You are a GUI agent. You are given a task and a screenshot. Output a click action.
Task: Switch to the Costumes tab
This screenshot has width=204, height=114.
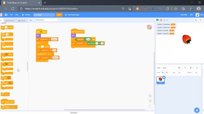(x=10, y=21)
